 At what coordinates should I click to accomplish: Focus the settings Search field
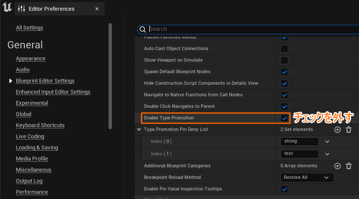[249, 29]
